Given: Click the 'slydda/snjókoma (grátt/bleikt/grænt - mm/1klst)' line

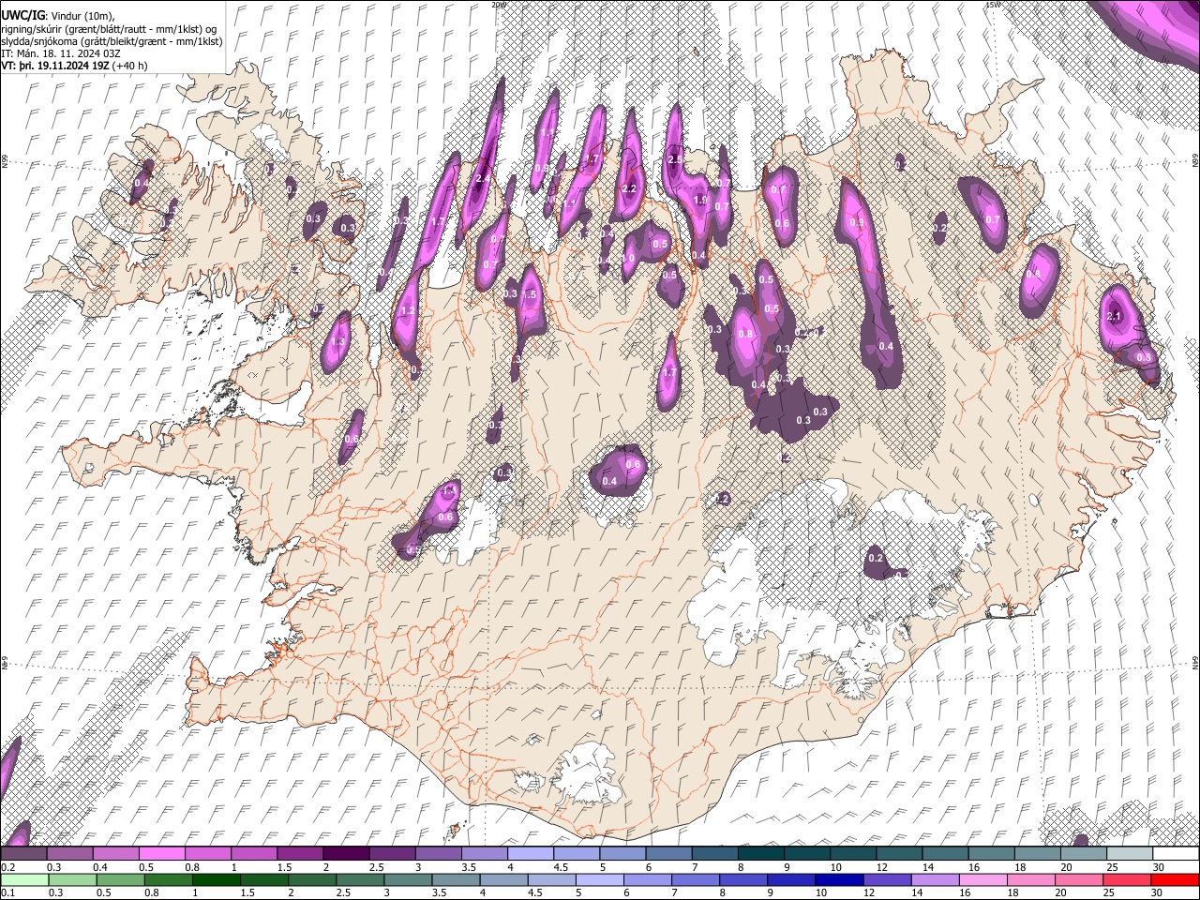Looking at the screenshot, I should pos(112,41).
